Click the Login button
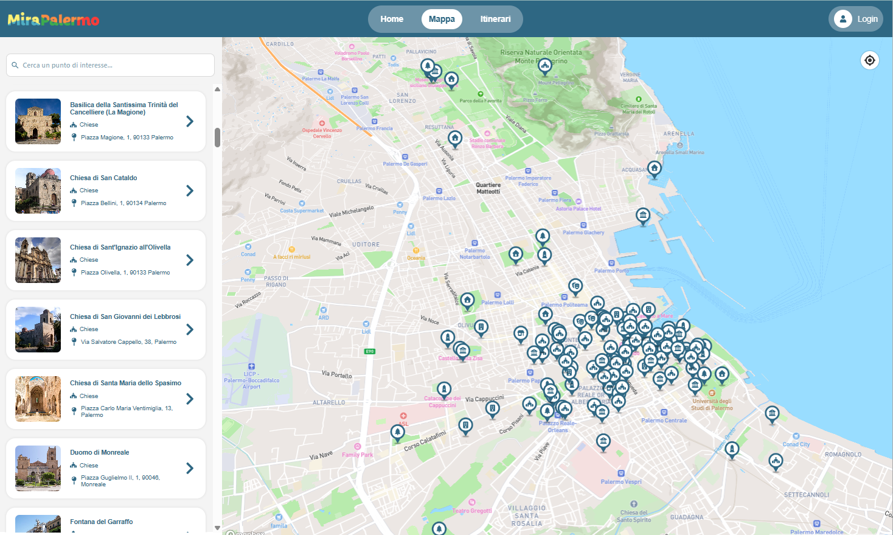Screen dimensions: 893x535 tap(855, 18)
